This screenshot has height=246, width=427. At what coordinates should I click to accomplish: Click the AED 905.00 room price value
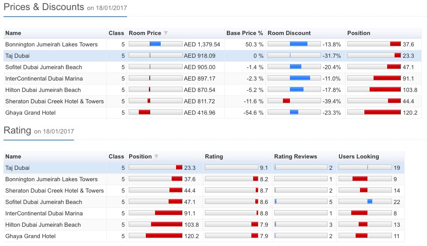point(199,67)
